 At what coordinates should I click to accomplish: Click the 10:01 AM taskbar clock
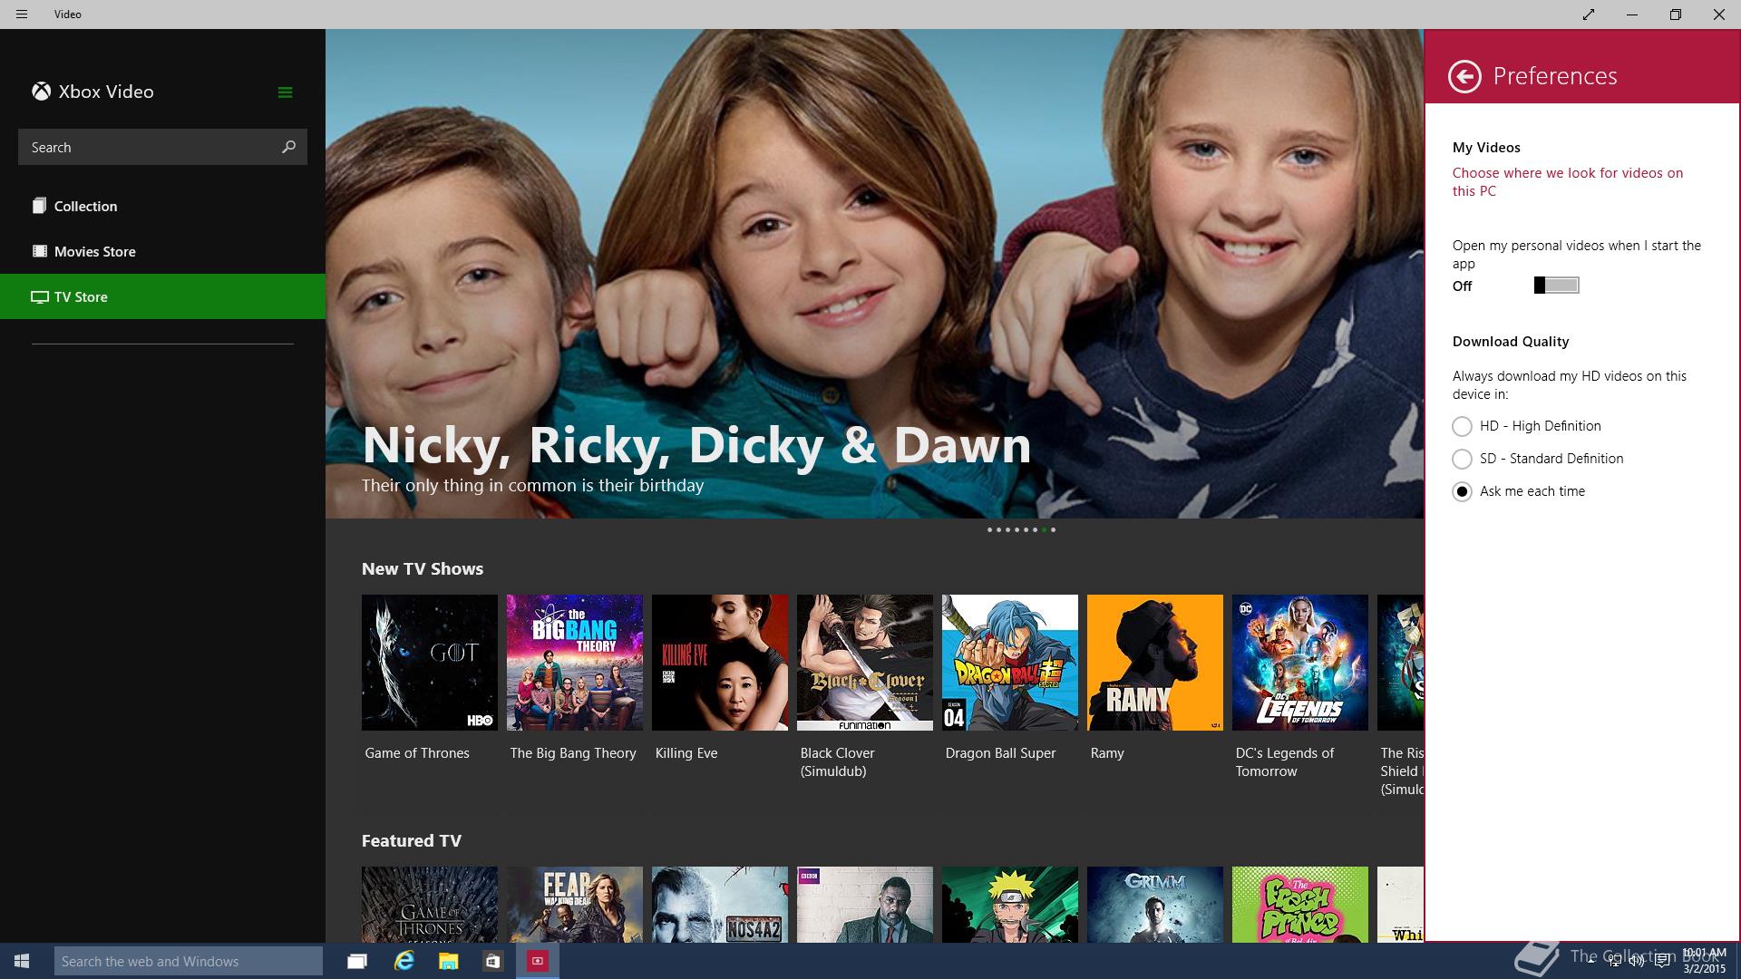tap(1704, 961)
